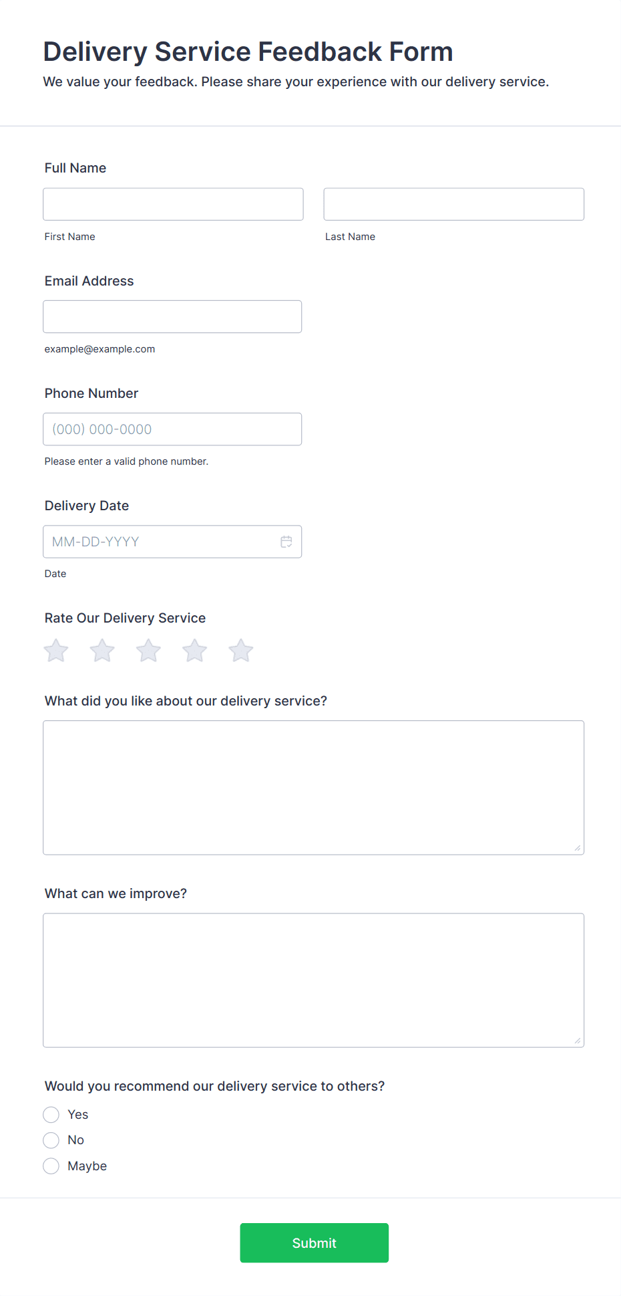The height and width of the screenshot is (1296, 621).
Task: Click the Delivery Date MM-DD-YYYY field
Action: [160, 542]
